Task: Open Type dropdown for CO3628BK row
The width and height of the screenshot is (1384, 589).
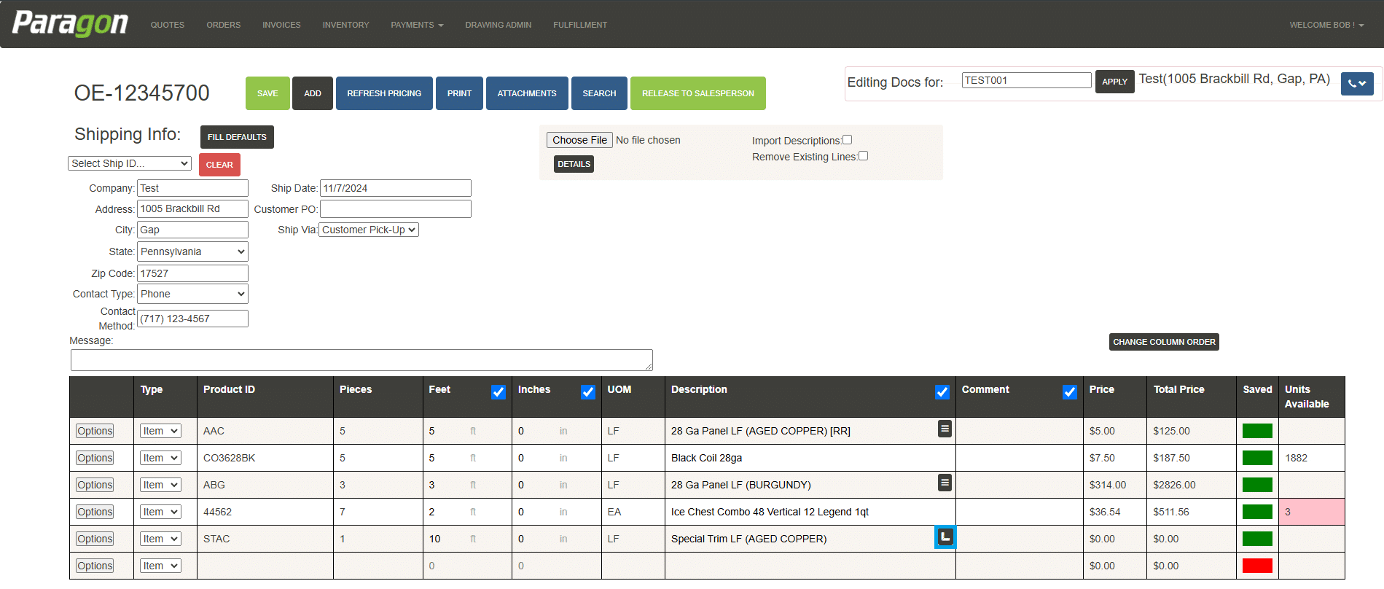Action: [160, 458]
